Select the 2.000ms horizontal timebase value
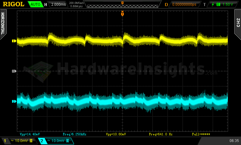This screenshot has height=145, width=241. point(58,5)
